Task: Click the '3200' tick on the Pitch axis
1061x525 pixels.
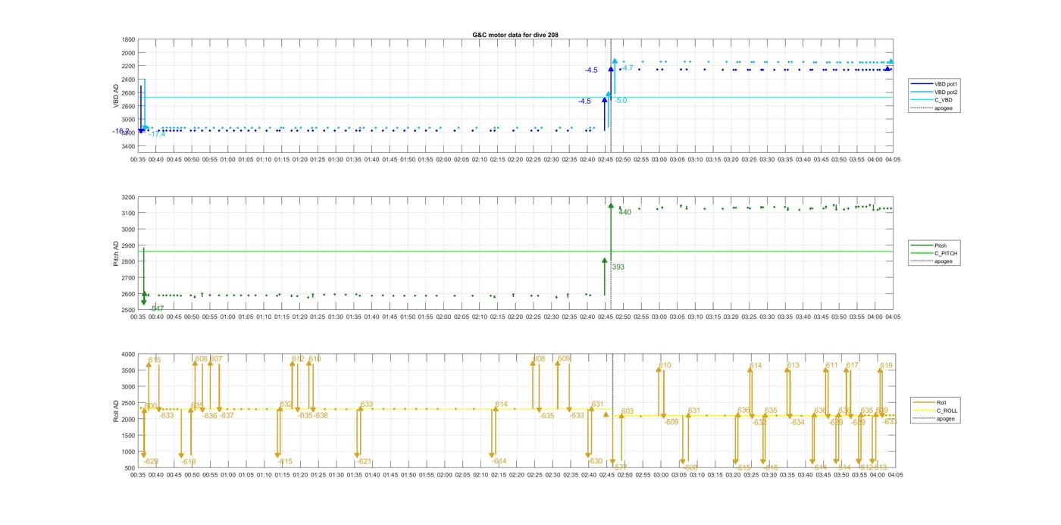Action: [x=128, y=197]
